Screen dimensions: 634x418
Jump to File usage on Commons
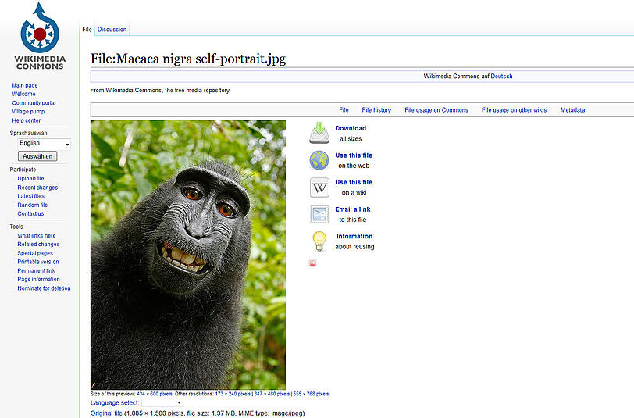coord(436,109)
